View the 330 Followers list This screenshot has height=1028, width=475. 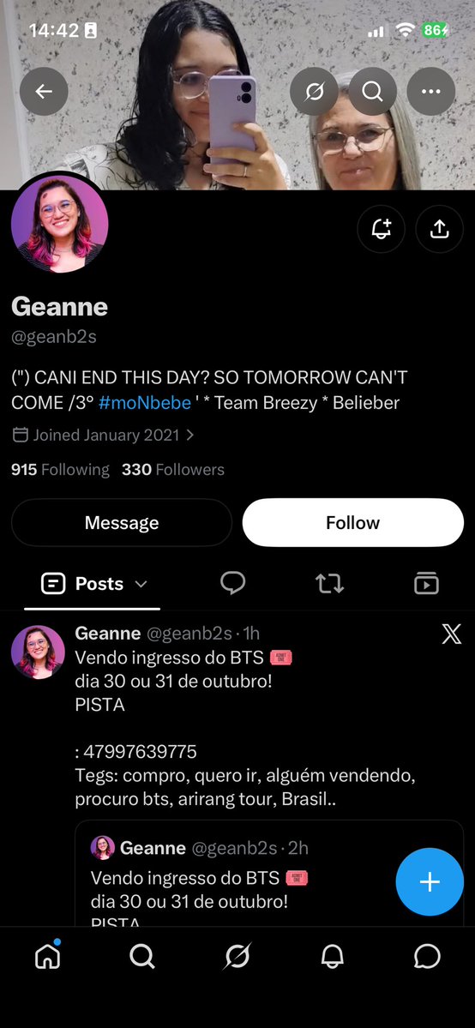pos(173,470)
